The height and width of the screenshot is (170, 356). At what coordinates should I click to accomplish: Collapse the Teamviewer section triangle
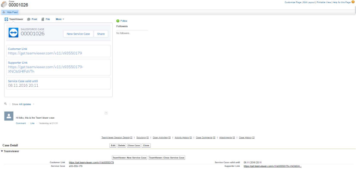[x=2, y=151]
